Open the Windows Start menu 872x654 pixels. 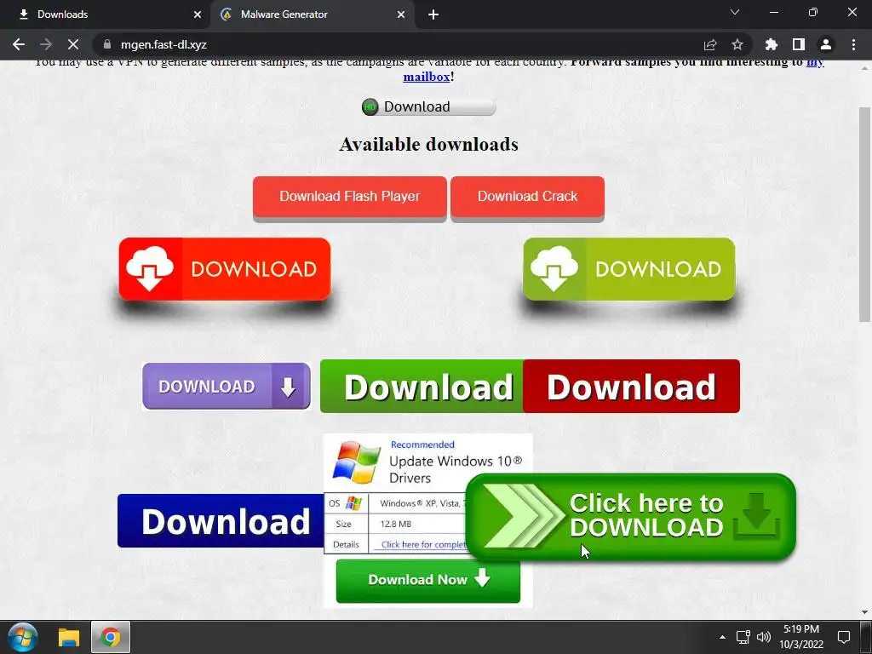pos(23,637)
